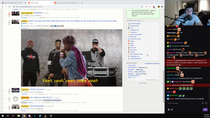Open Twitch chat settings gear

click(169, 109)
